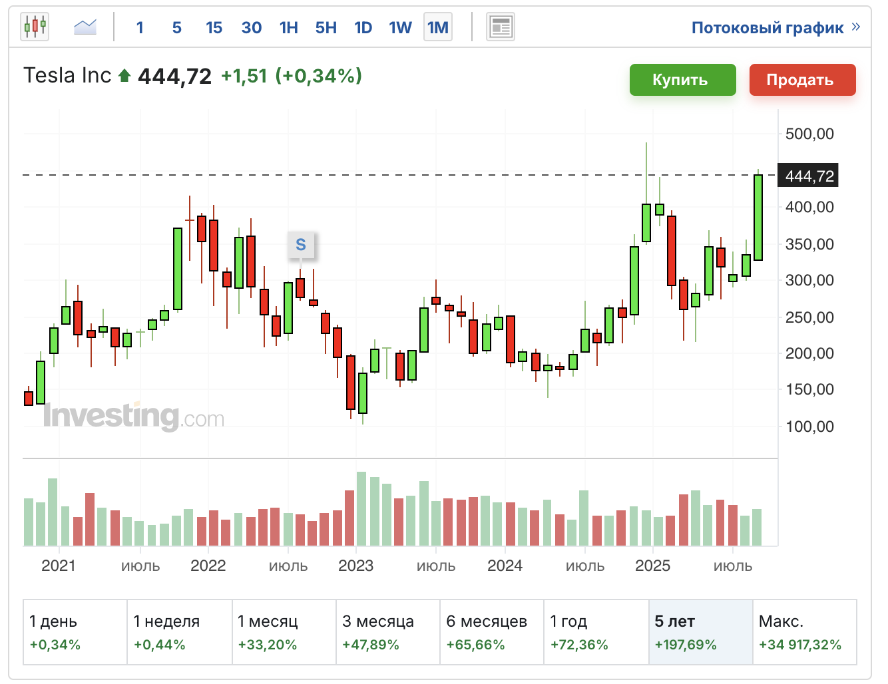
Task: Set interval to 30 minutes
Action: pyautogui.click(x=251, y=28)
